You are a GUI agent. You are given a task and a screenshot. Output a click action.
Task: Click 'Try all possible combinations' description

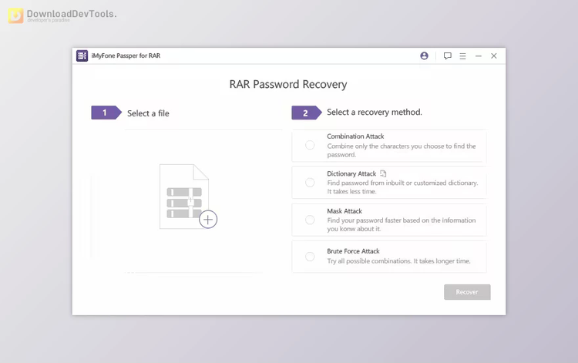398,261
